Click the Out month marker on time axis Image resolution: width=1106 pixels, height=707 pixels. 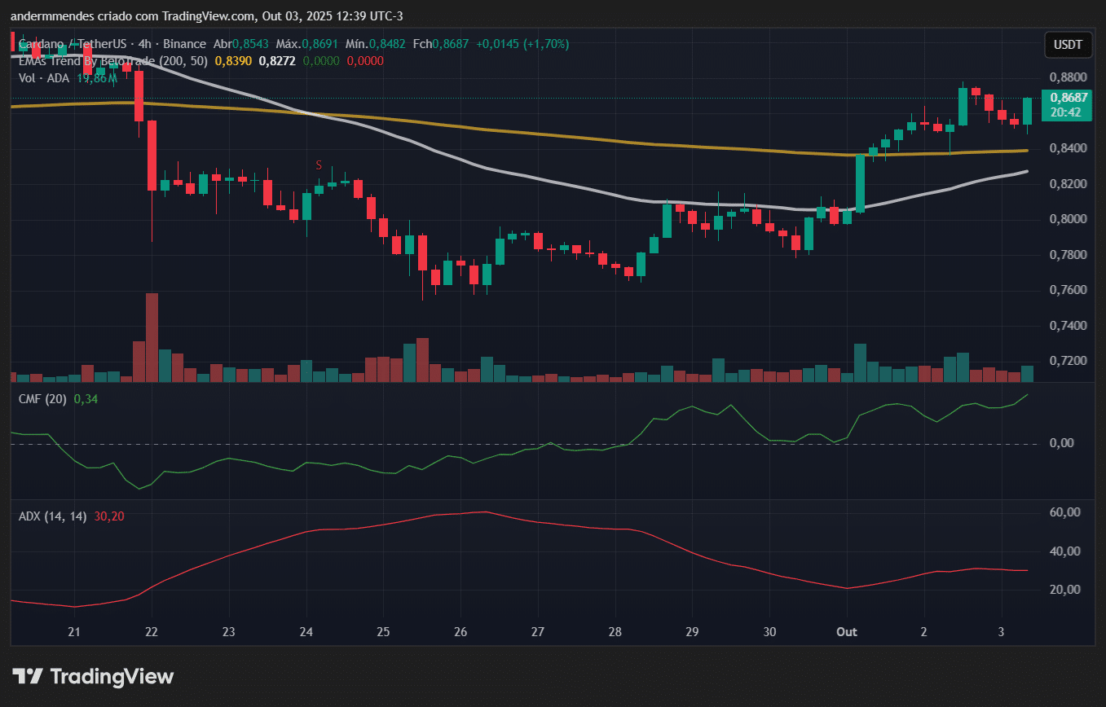[x=848, y=632]
